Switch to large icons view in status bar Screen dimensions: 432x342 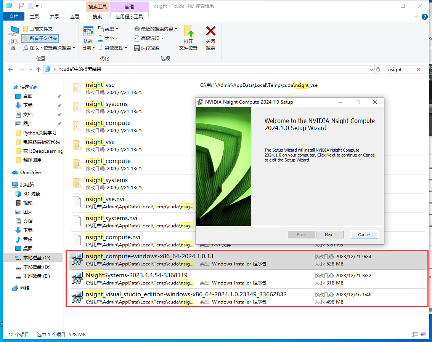[x=423, y=334]
